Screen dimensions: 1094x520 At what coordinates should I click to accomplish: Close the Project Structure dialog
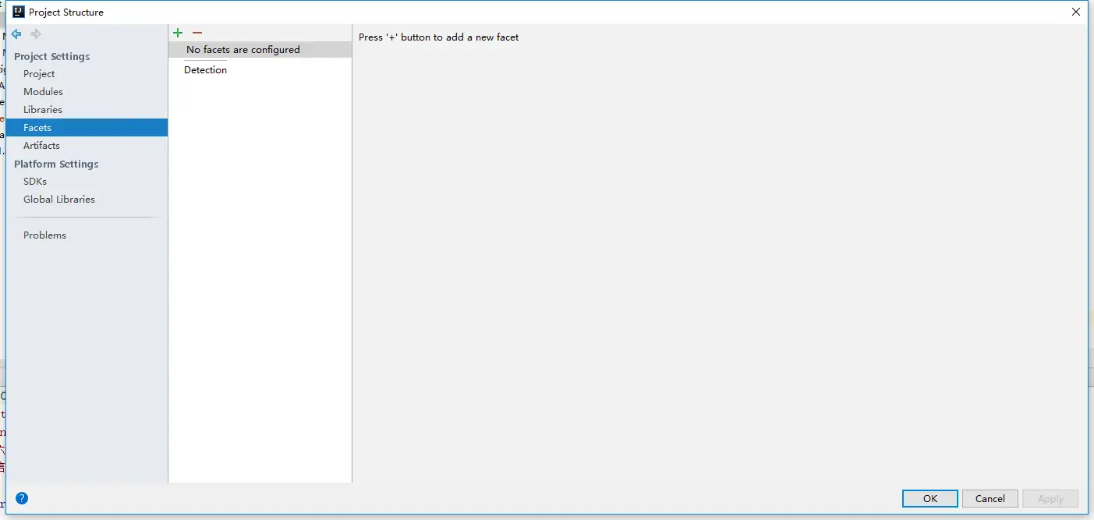[x=1076, y=12]
